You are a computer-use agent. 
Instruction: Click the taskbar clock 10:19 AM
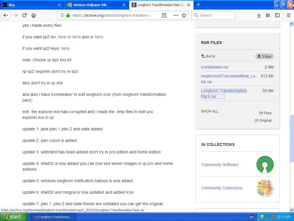(x=283, y=217)
